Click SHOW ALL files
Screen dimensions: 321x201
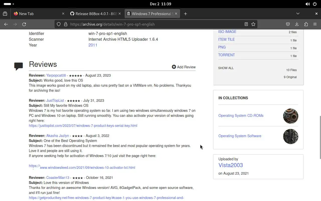point(226,68)
